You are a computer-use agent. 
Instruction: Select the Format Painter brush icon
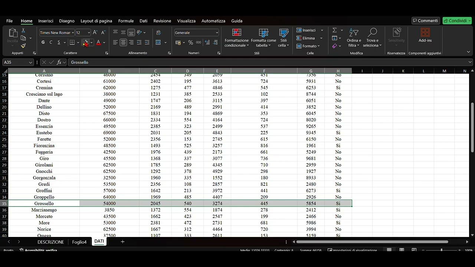pos(23,46)
